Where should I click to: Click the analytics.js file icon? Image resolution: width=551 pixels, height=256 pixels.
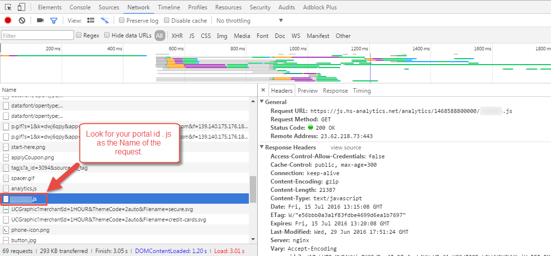[5, 188]
